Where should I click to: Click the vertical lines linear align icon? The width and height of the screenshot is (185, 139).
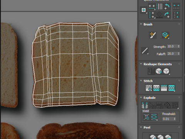pos(160,7)
